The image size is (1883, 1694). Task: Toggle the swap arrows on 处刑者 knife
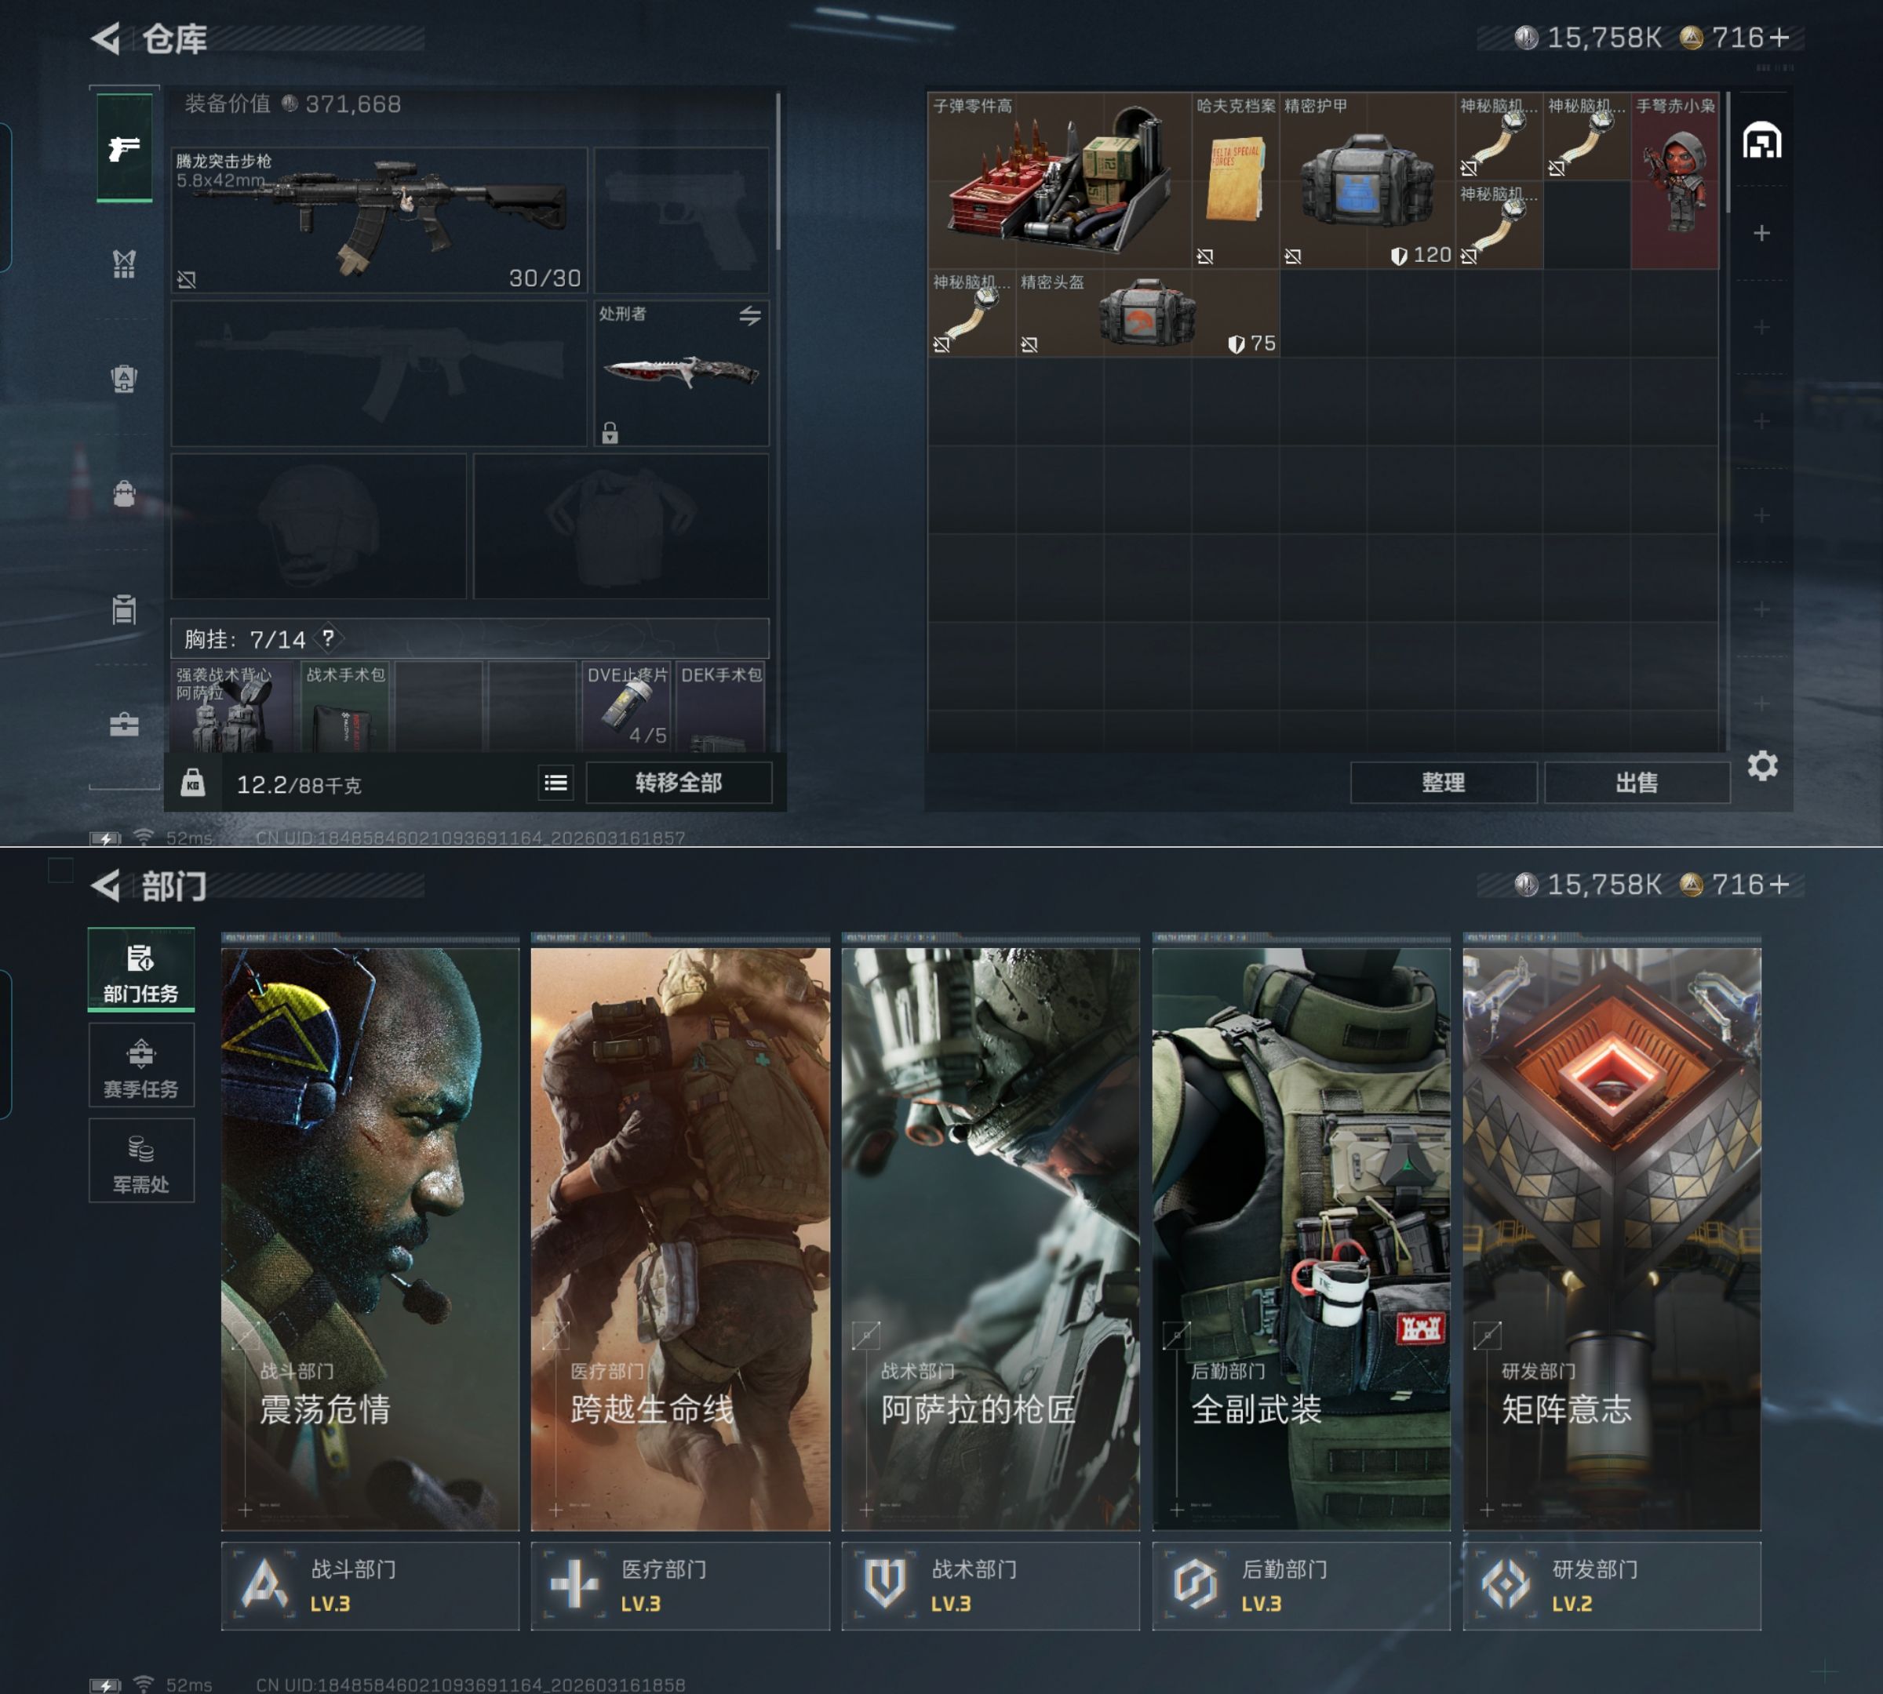749,315
